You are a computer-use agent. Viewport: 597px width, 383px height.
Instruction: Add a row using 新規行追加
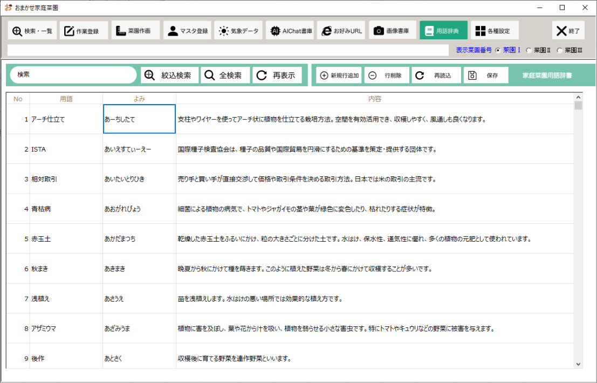(338, 74)
